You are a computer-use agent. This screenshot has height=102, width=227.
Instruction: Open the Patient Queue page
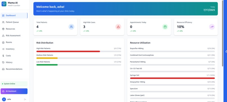[x=14, y=22]
